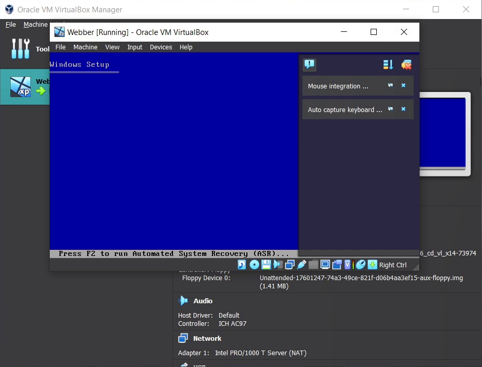Click the hard disk activity status icon

(242, 265)
